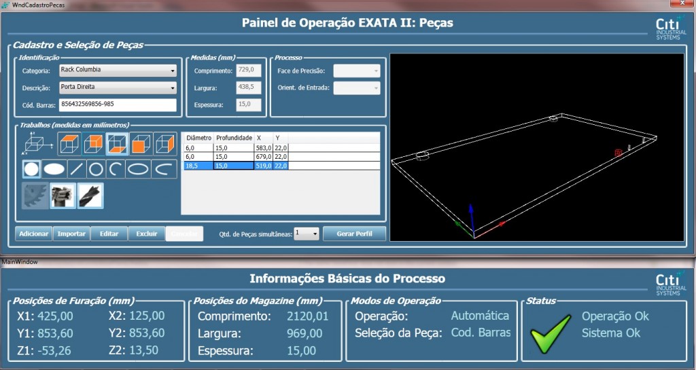The width and height of the screenshot is (696, 370).
Task: Close the WndCadastroPecas window
Action: point(682,3)
